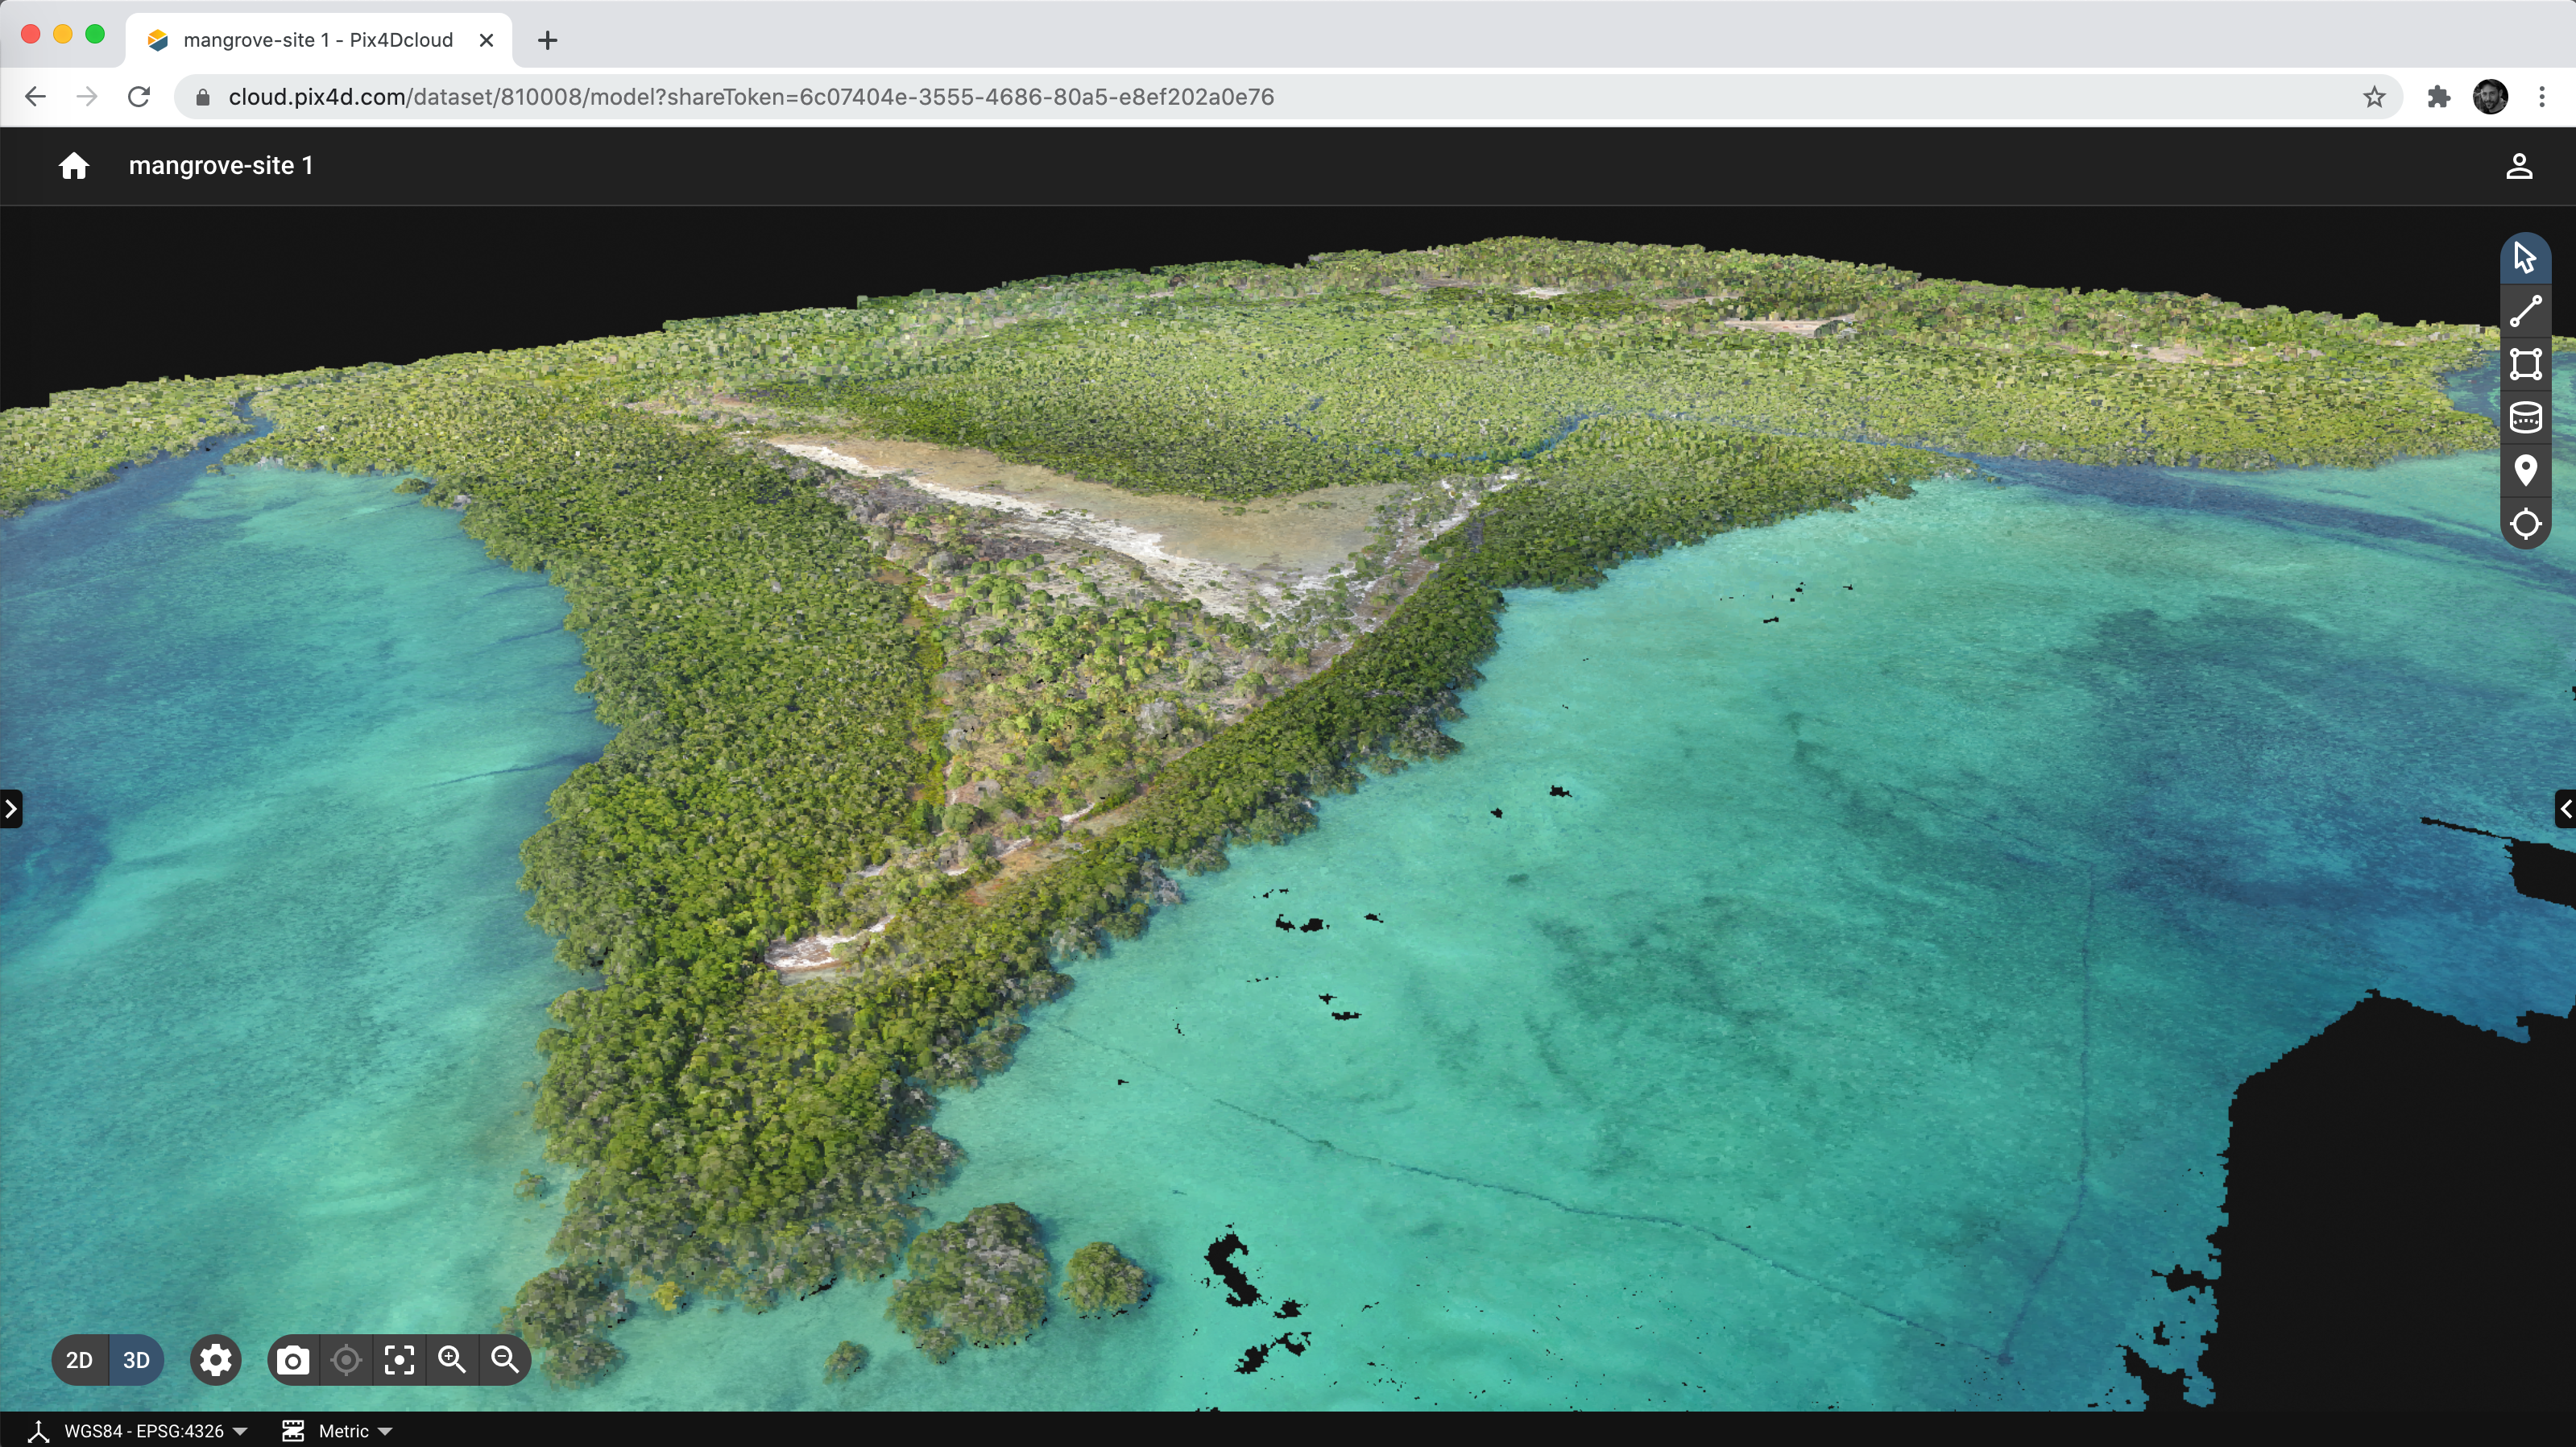
Task: Zoom in using the magnifier plus
Action: [452, 1360]
